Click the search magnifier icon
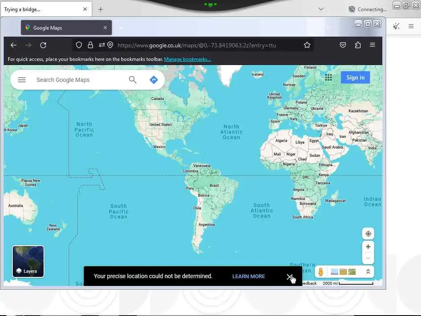The height and width of the screenshot is (316, 421). [133, 80]
